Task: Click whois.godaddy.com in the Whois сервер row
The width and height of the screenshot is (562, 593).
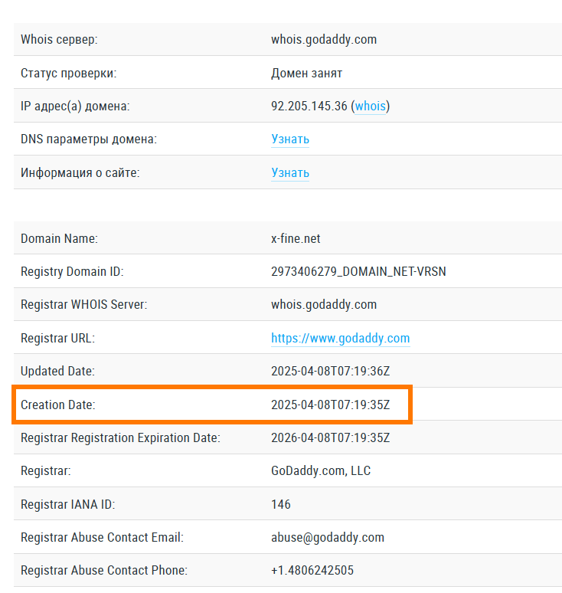Action: [x=324, y=39]
